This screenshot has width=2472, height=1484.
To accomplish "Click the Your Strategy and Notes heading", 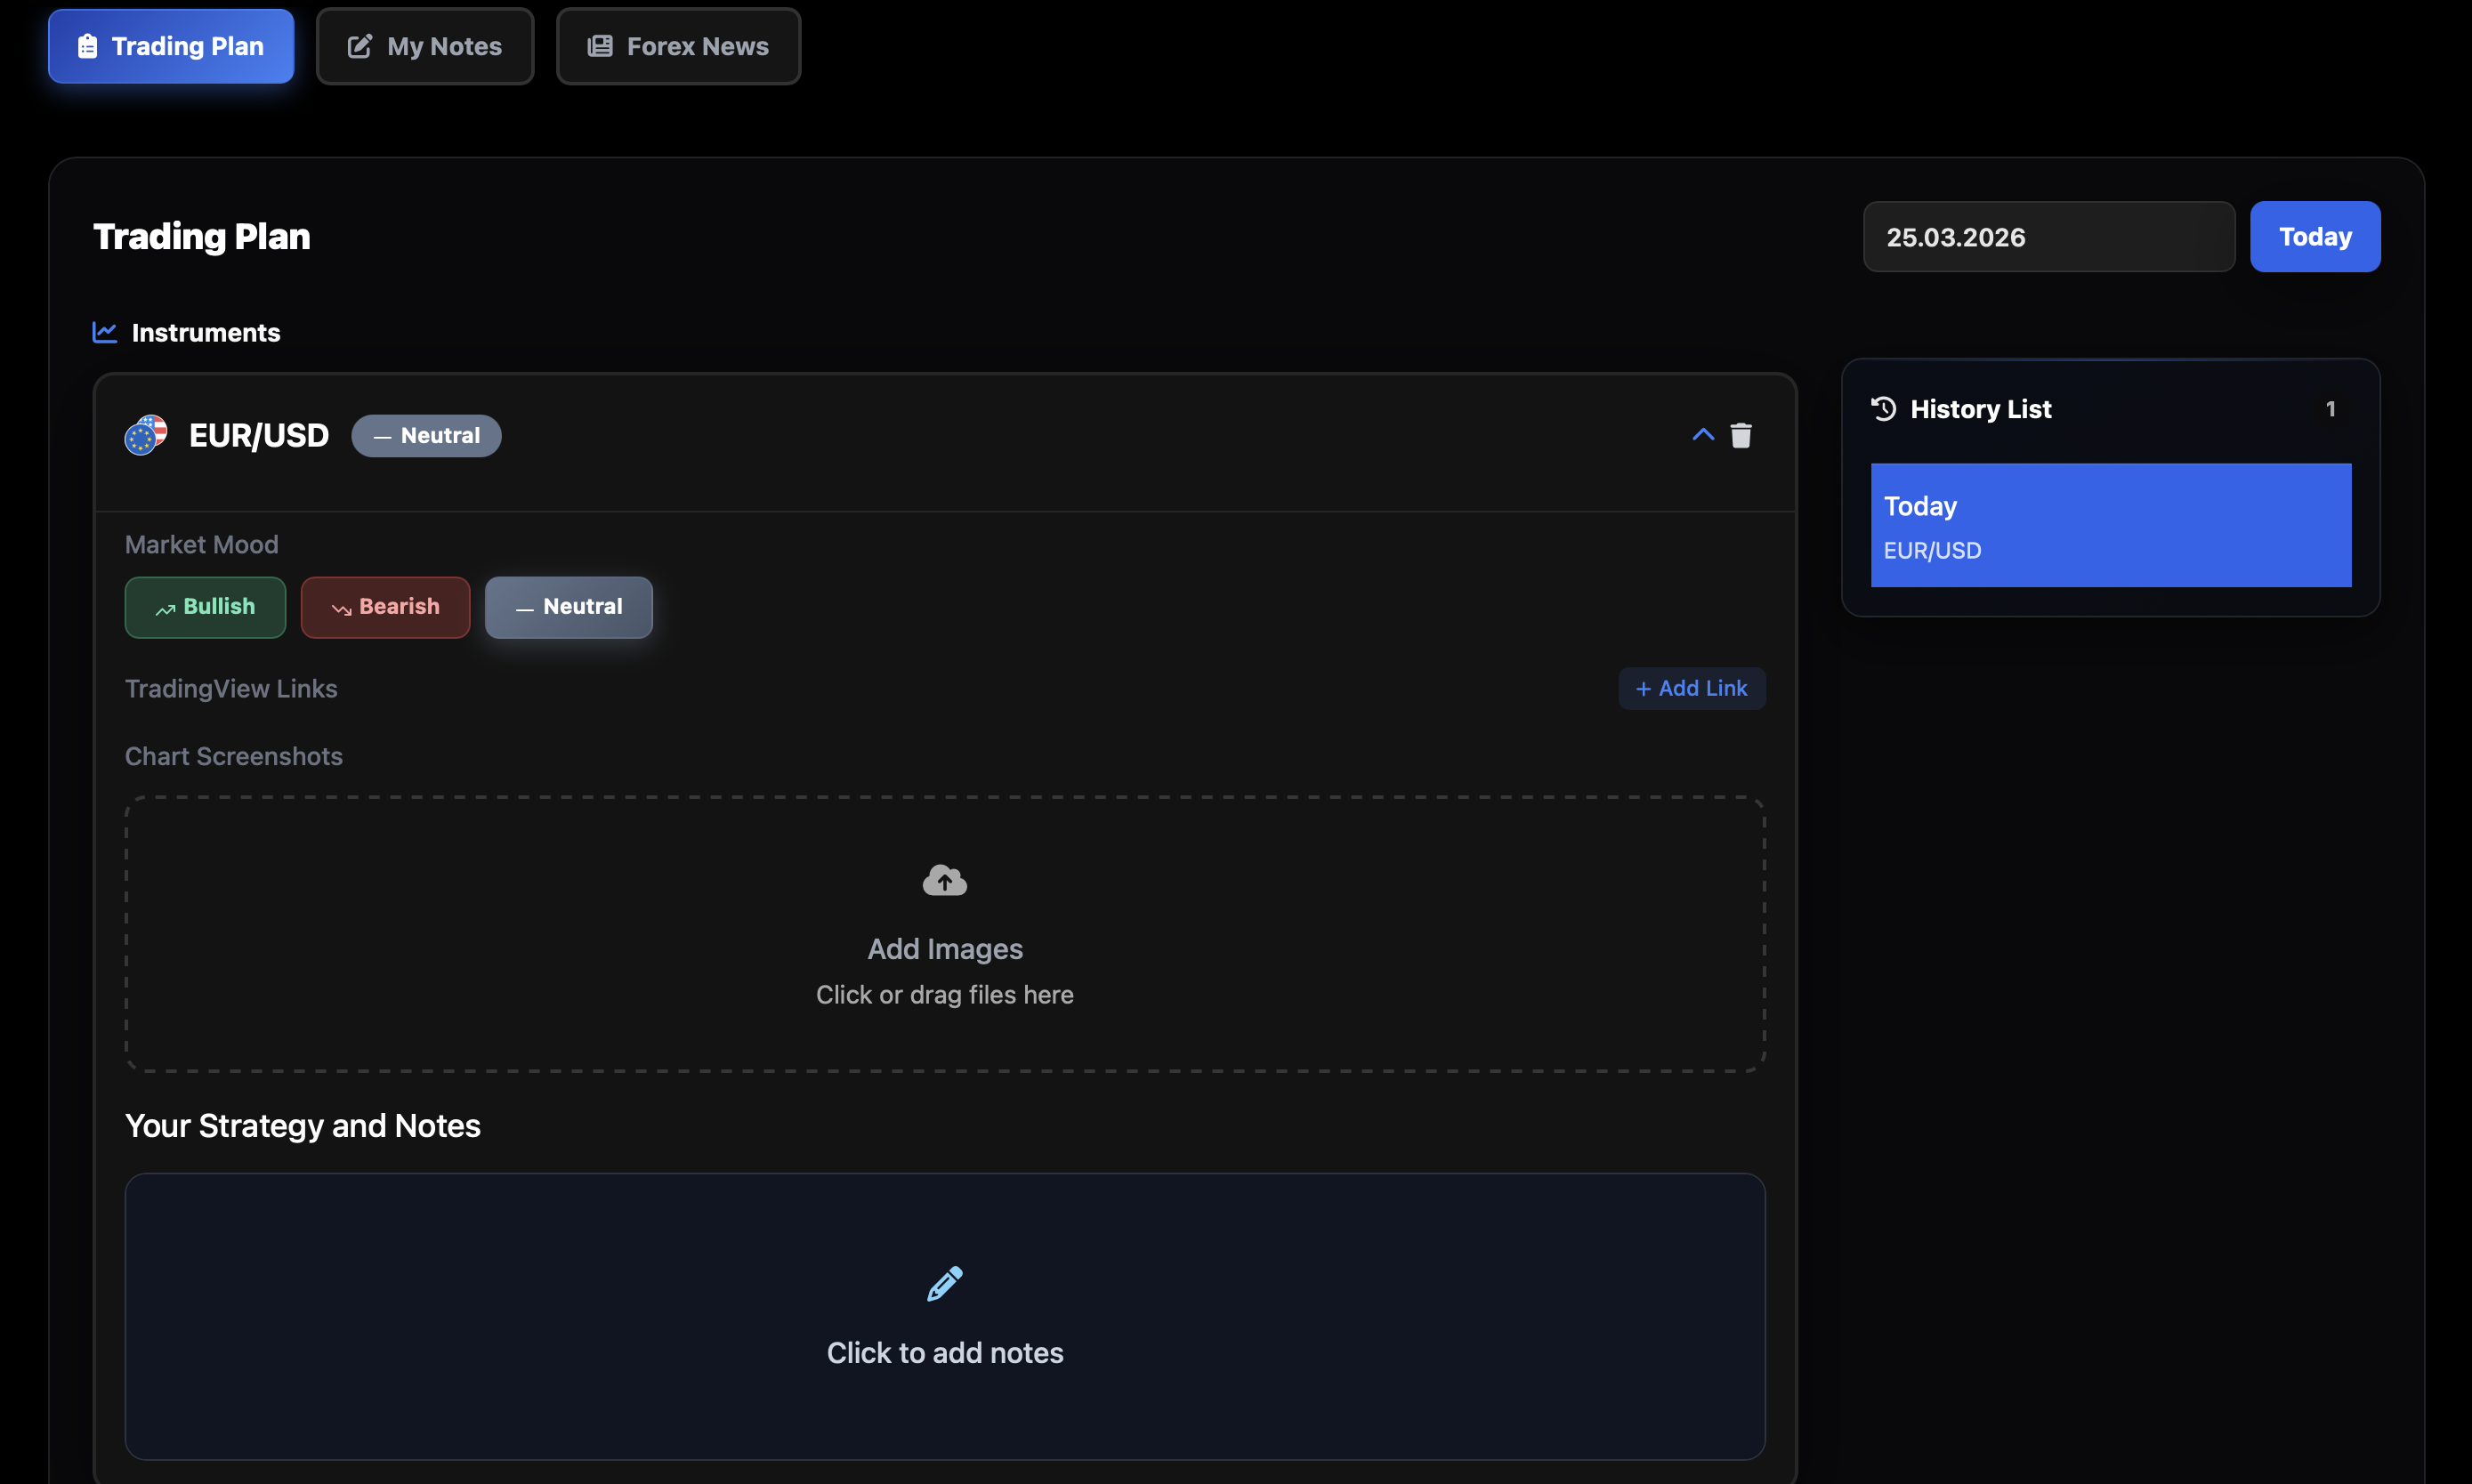I will (x=303, y=1126).
